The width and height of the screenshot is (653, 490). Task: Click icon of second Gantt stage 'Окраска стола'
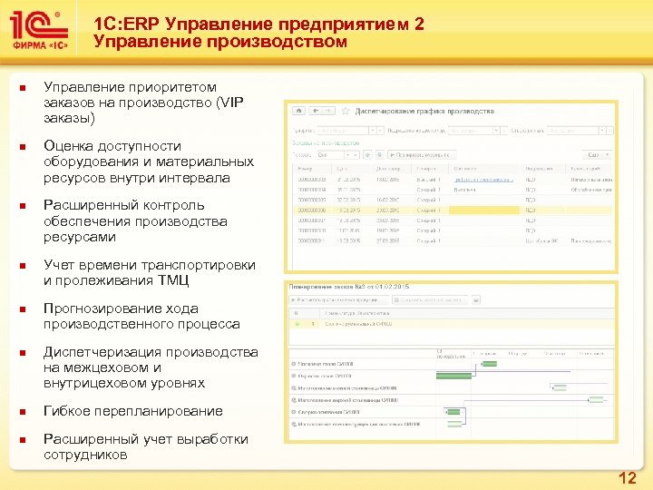coord(294,376)
